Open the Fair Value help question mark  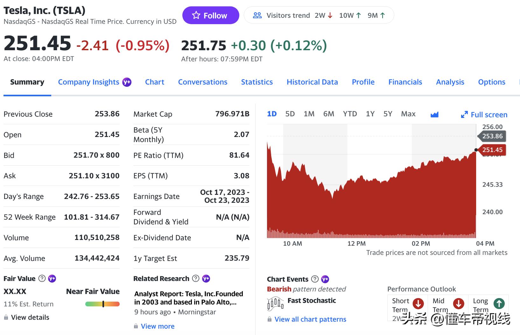point(42,278)
